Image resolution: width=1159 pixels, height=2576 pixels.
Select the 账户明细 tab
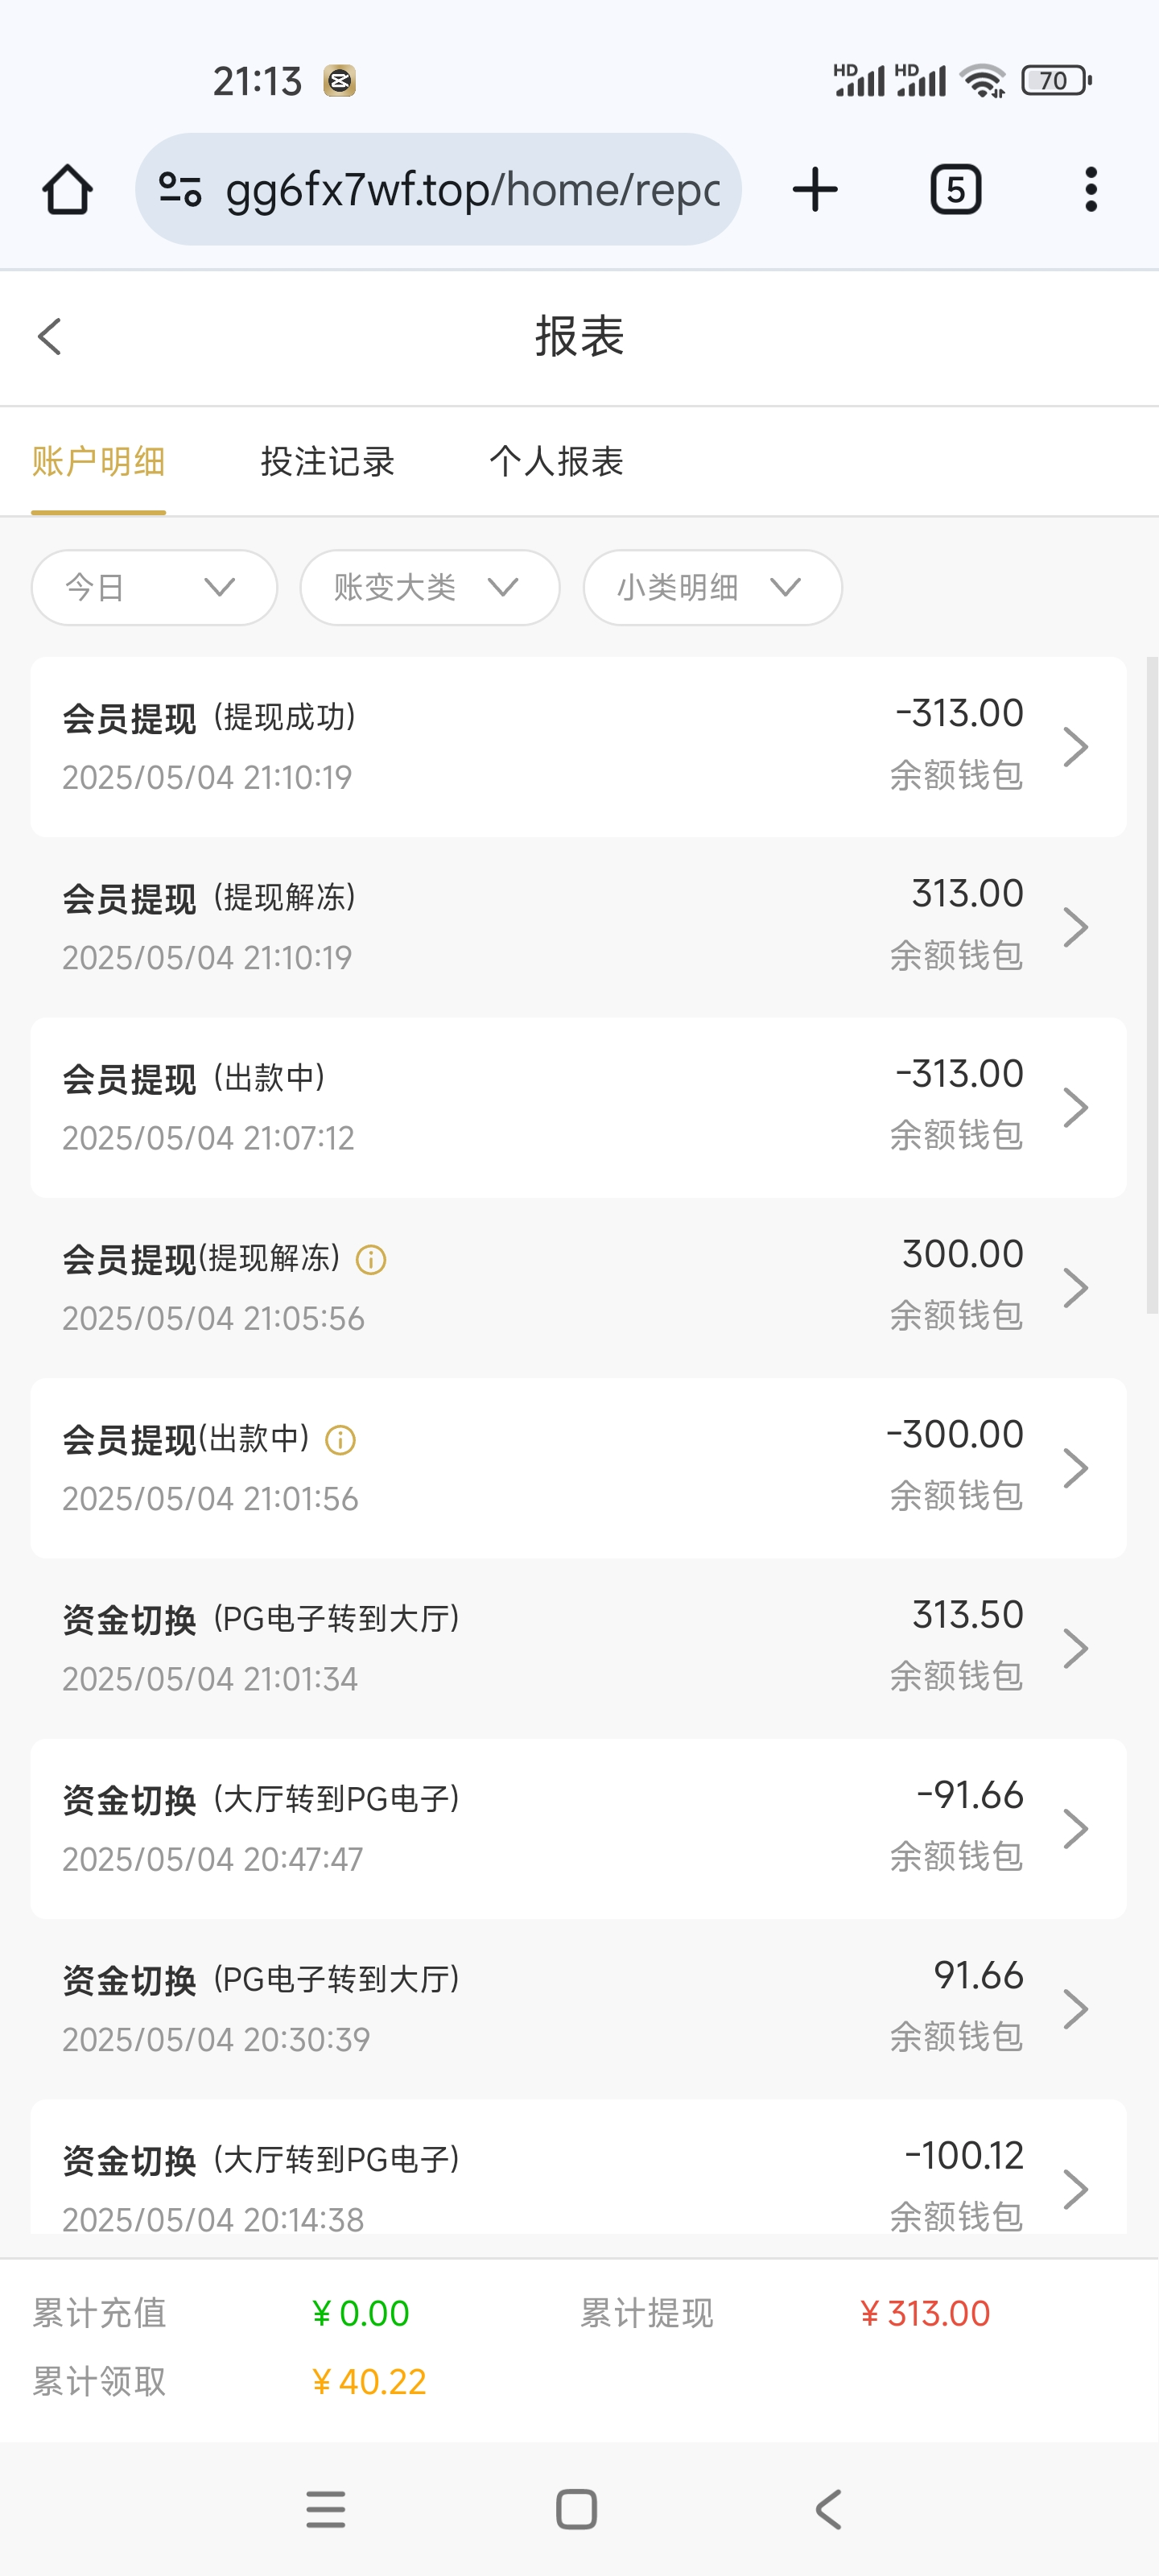coord(98,462)
